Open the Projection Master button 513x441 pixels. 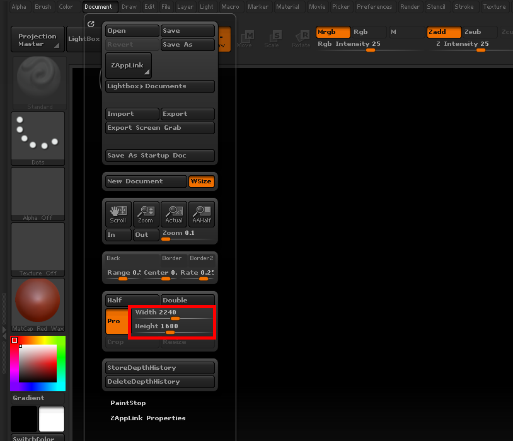[x=38, y=40]
